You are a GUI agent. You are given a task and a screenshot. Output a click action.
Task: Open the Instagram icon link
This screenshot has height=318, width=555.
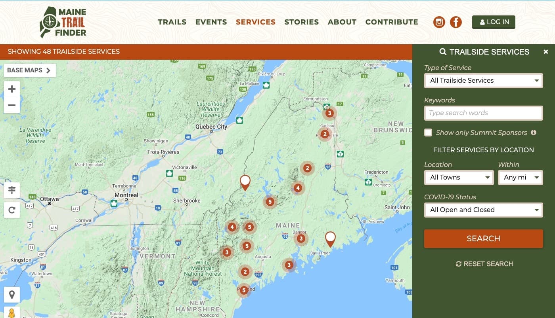[439, 22]
